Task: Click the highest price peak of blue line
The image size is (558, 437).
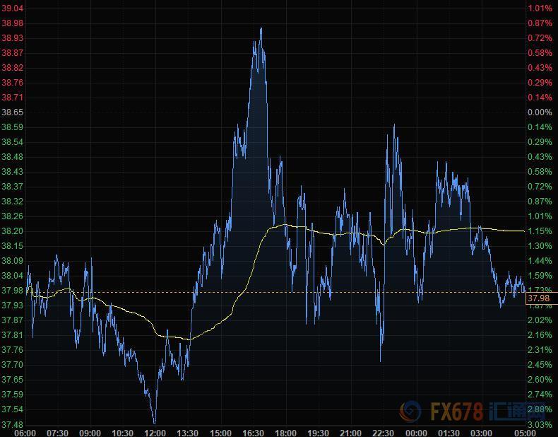Action: coord(261,28)
